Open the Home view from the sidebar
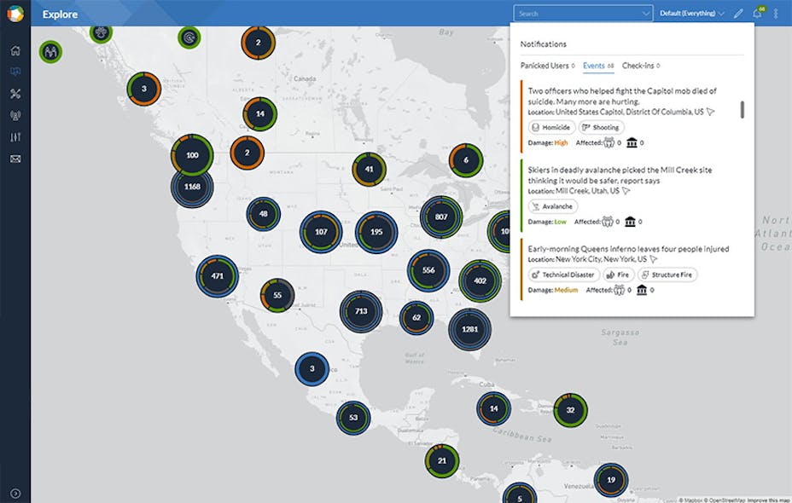The width and height of the screenshot is (792, 503). tap(14, 49)
